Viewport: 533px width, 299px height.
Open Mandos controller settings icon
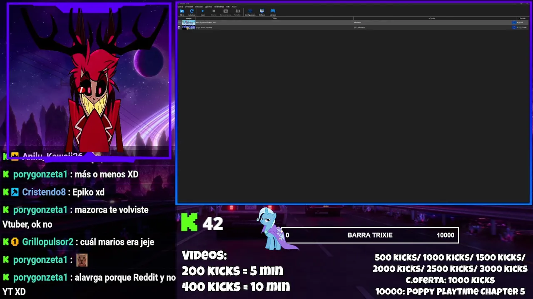point(273,12)
